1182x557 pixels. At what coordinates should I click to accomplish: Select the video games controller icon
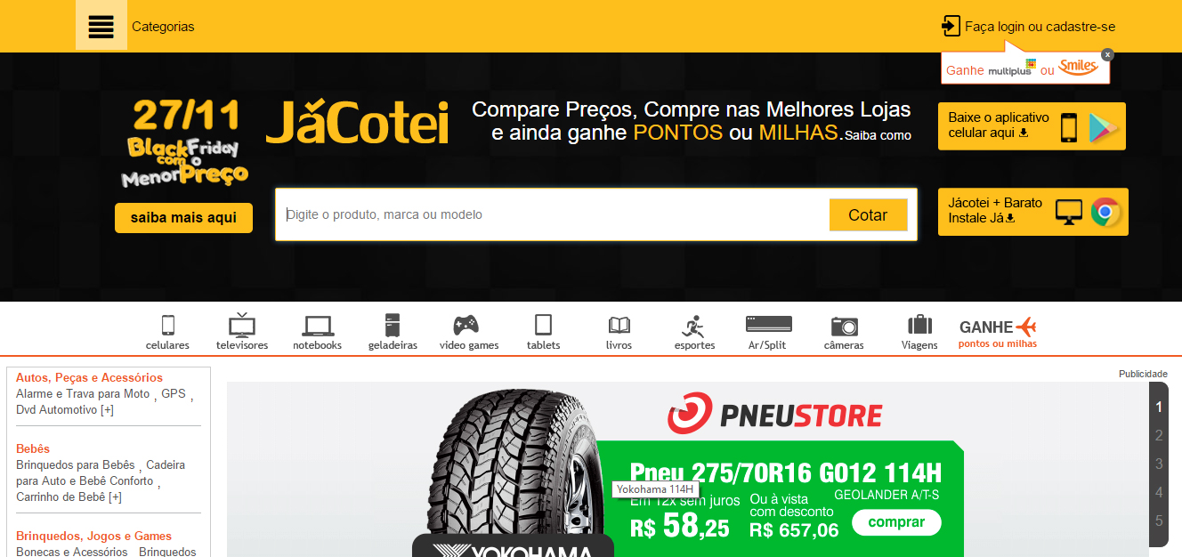[x=466, y=325]
